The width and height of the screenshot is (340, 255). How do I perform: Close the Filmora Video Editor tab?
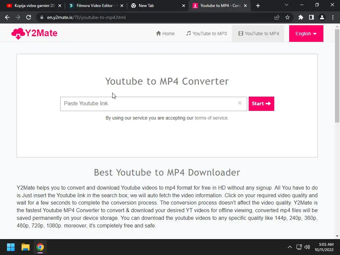(x=122, y=6)
